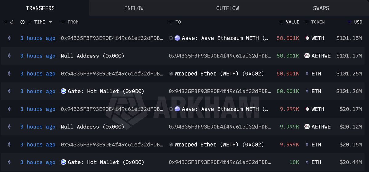369x172 pixels.
Task: Switch to the INFLOW tab
Action: [134, 8]
